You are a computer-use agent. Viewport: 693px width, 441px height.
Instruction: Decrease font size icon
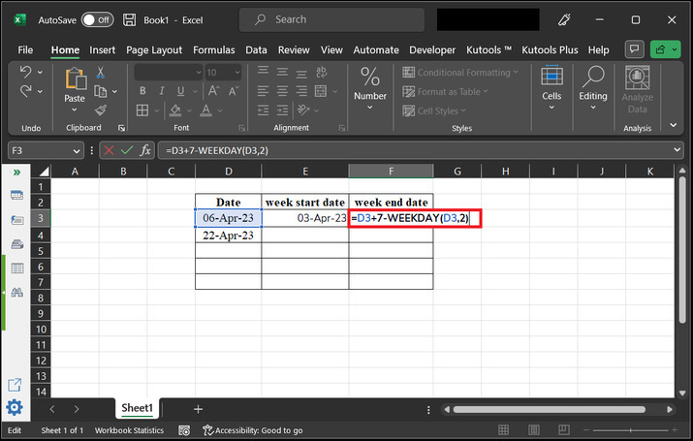234,91
